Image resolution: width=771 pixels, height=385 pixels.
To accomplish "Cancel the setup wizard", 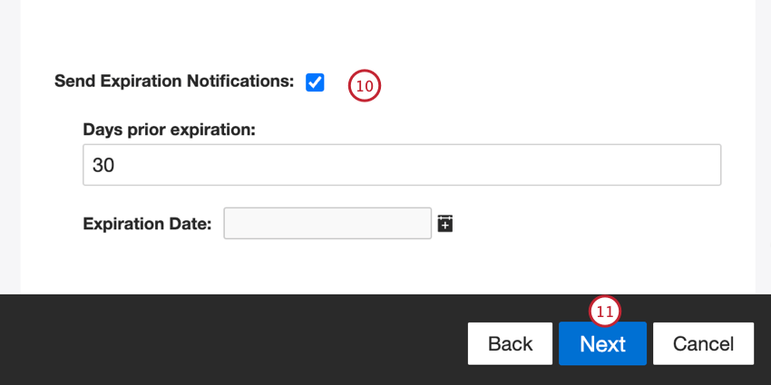I will tap(703, 344).
